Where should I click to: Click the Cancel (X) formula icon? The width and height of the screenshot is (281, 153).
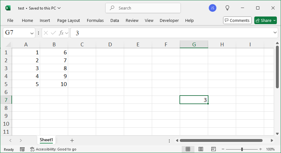46,33
